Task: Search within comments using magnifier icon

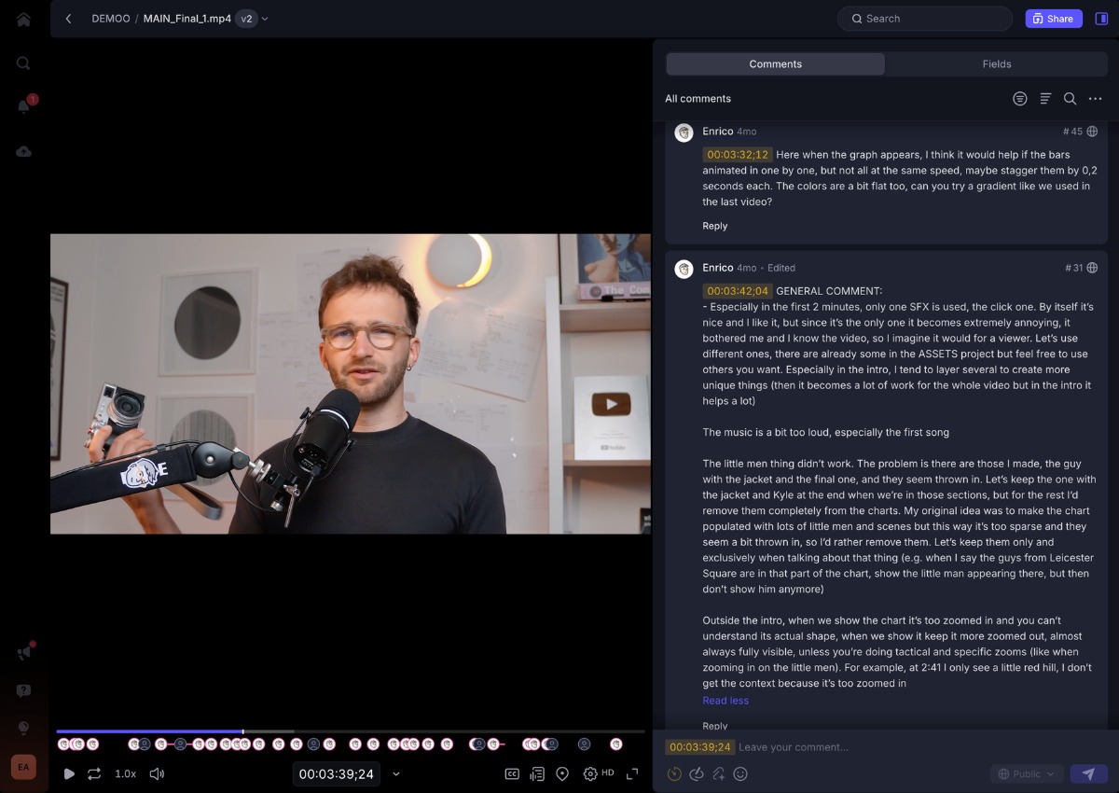Action: [1071, 99]
